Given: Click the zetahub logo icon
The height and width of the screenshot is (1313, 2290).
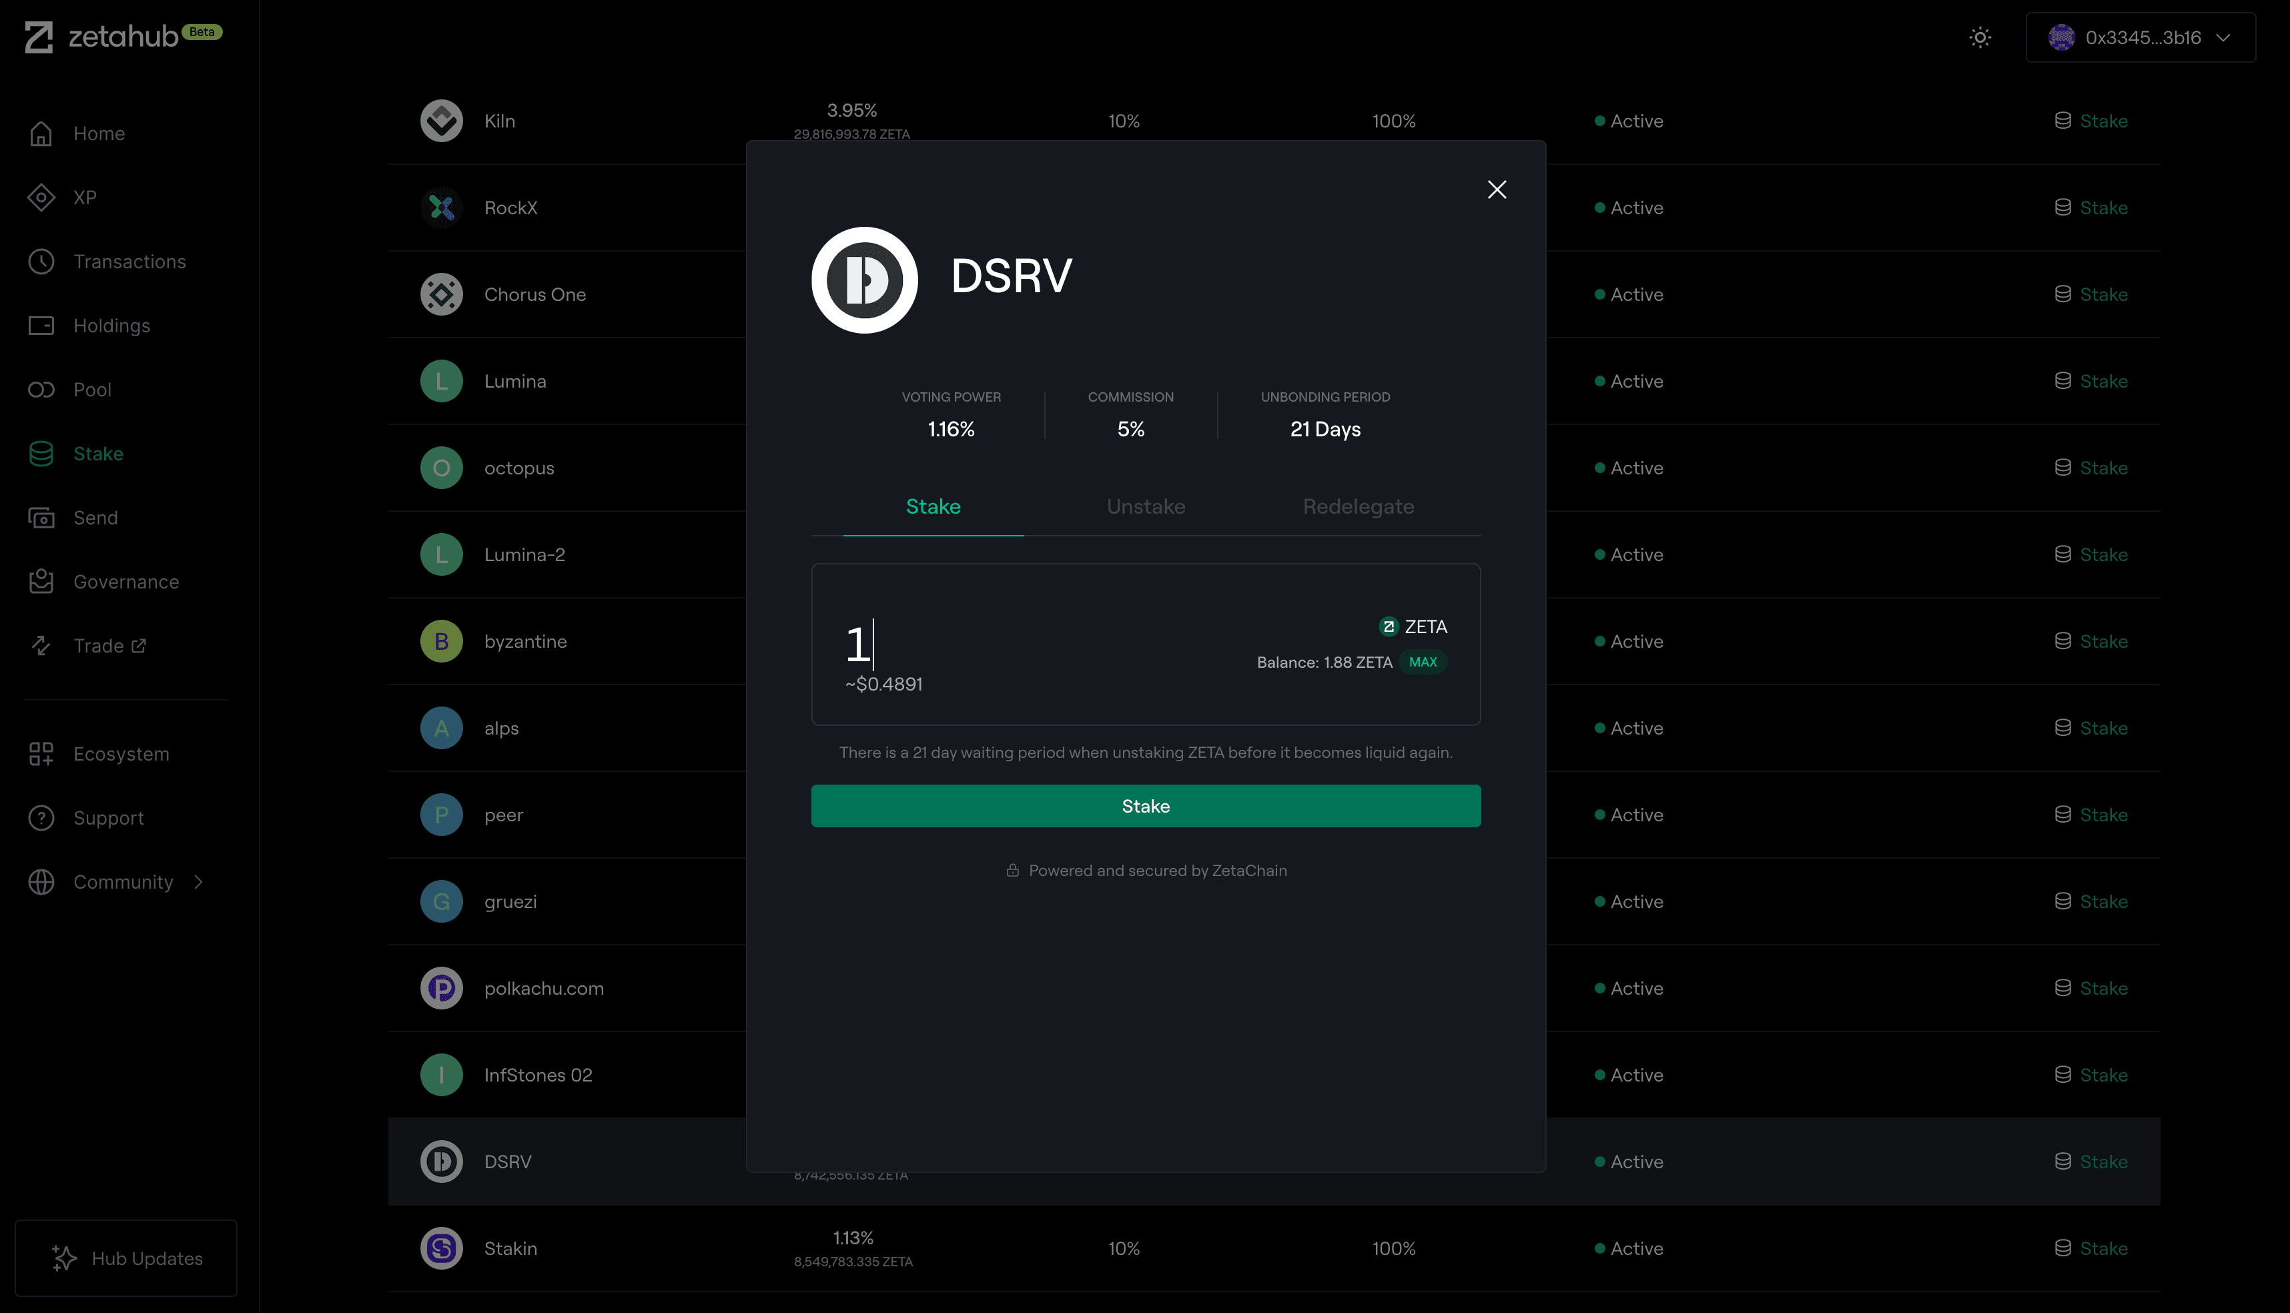Looking at the screenshot, I should (38, 37).
